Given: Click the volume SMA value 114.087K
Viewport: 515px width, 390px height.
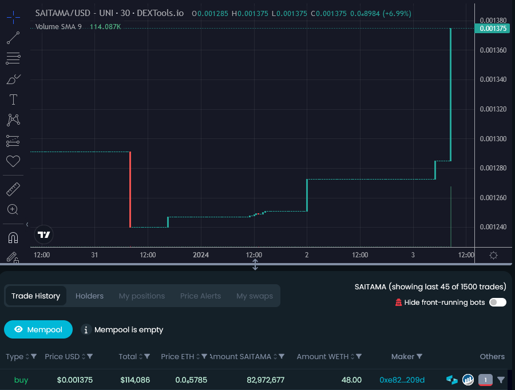Looking at the screenshot, I should 105,26.
